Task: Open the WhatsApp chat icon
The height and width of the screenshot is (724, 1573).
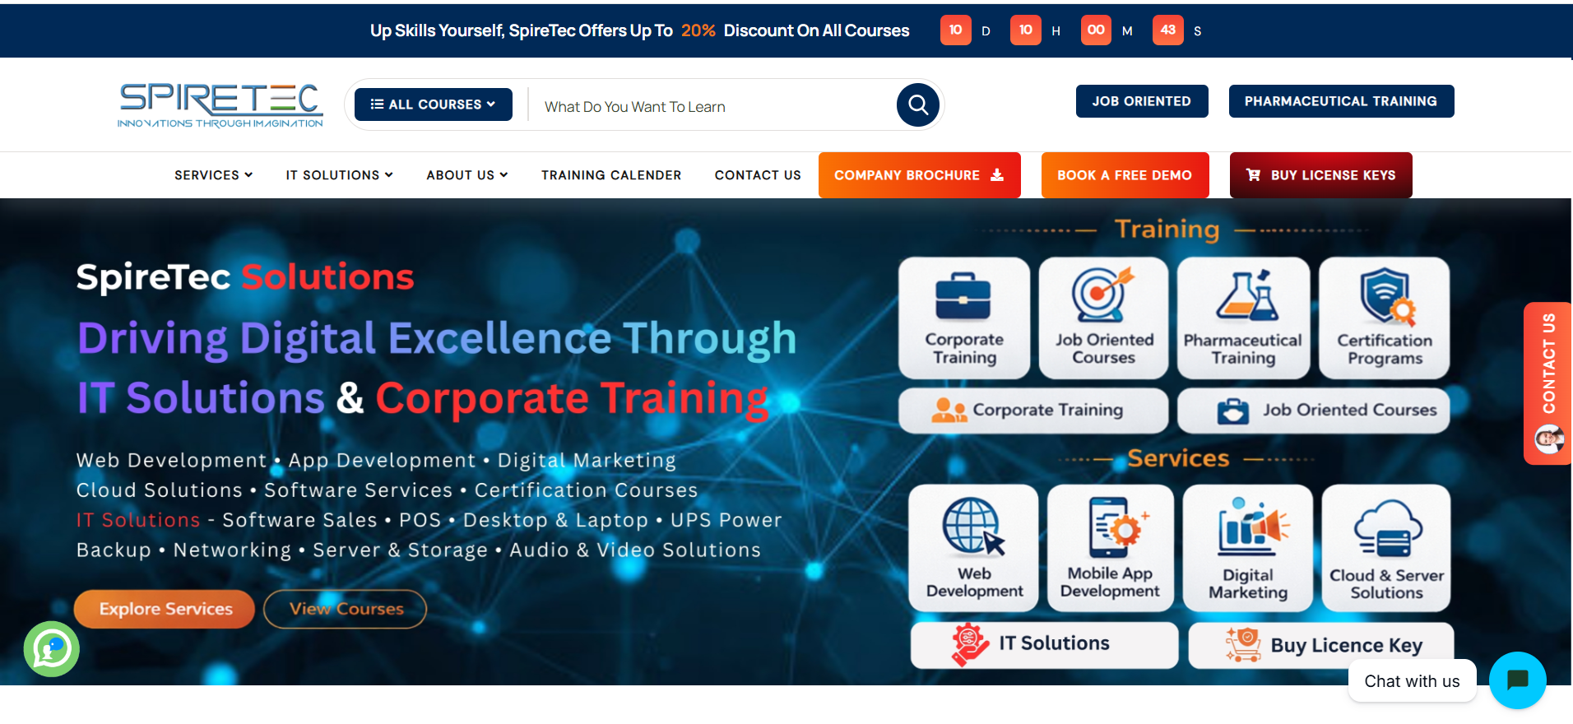Action: click(x=52, y=649)
